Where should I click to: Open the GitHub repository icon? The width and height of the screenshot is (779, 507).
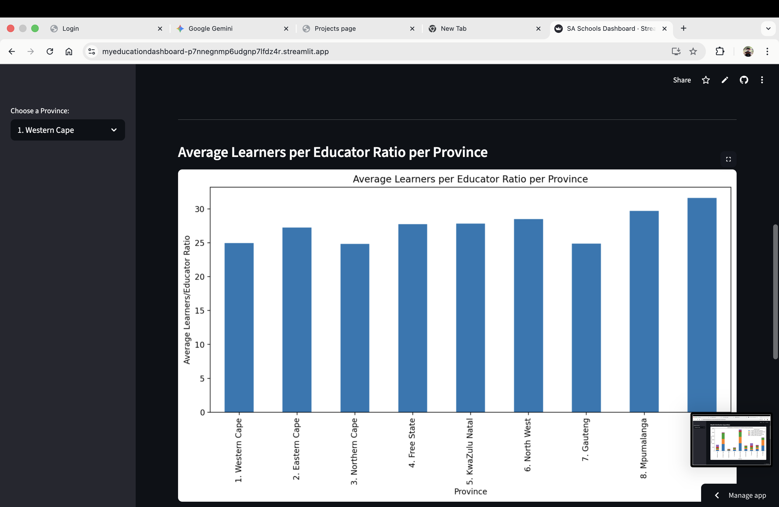click(744, 80)
